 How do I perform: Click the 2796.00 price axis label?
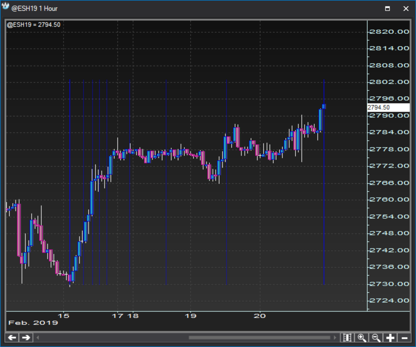389,99
